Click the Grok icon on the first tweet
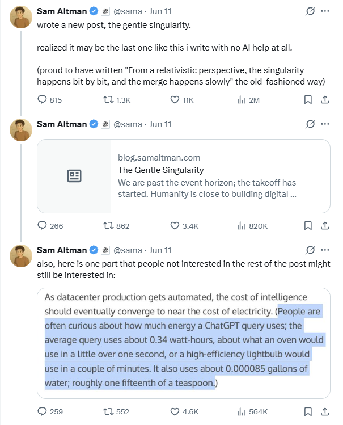 pyautogui.click(x=310, y=11)
